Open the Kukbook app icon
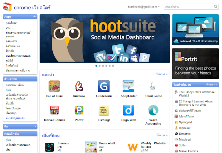This screenshot has width=222, height=153. pos(79,86)
